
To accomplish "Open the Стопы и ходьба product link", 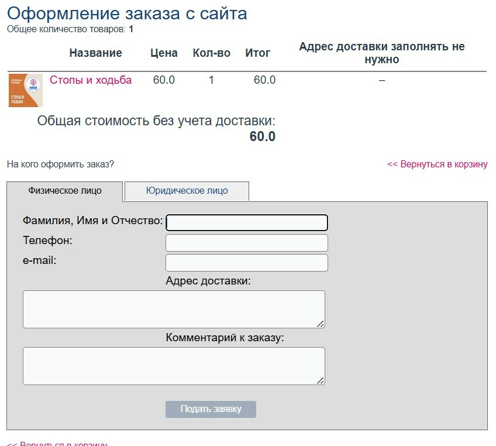I will click(91, 80).
